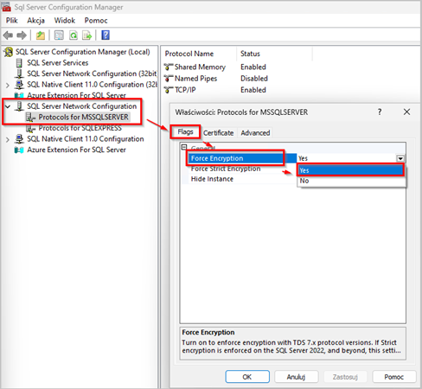Select the Hide Instance property
Viewport: 422px width, 389px height.
tap(212, 179)
